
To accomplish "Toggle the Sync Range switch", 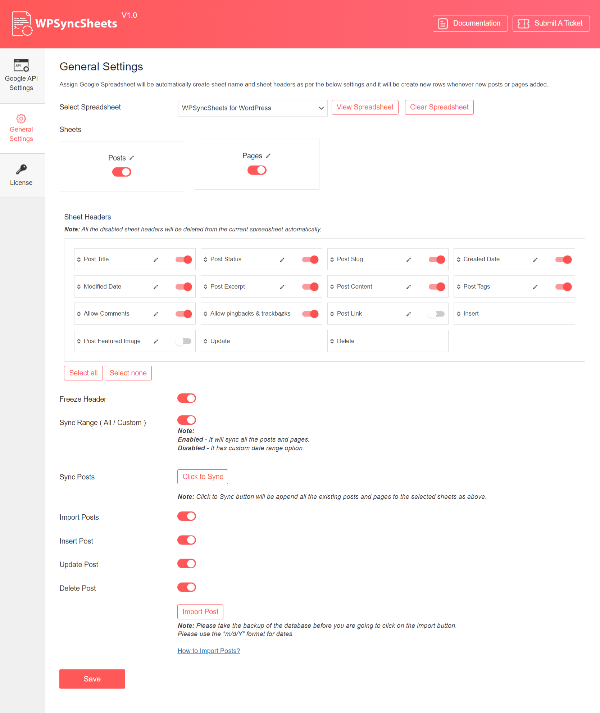I will pos(187,420).
